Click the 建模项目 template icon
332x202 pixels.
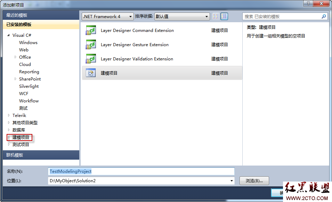[x=91, y=73]
